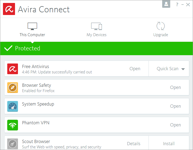
Task: Expand the Quick Scan dropdown arrow
Action: click(183, 69)
